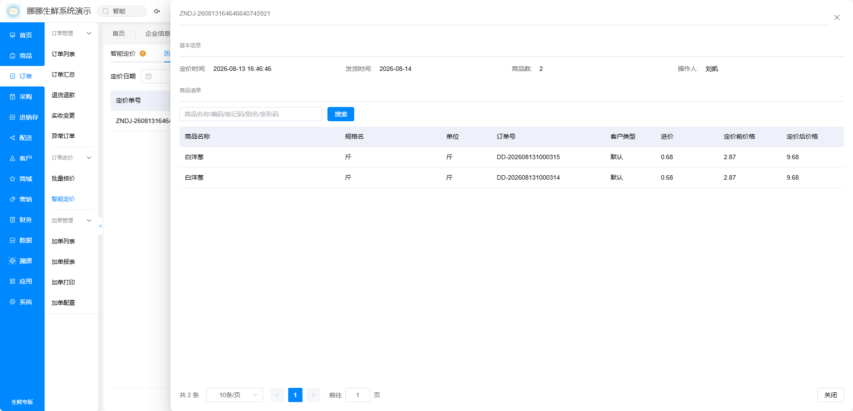
Task: Open the 定价日期 date picker
Action: coord(156,76)
